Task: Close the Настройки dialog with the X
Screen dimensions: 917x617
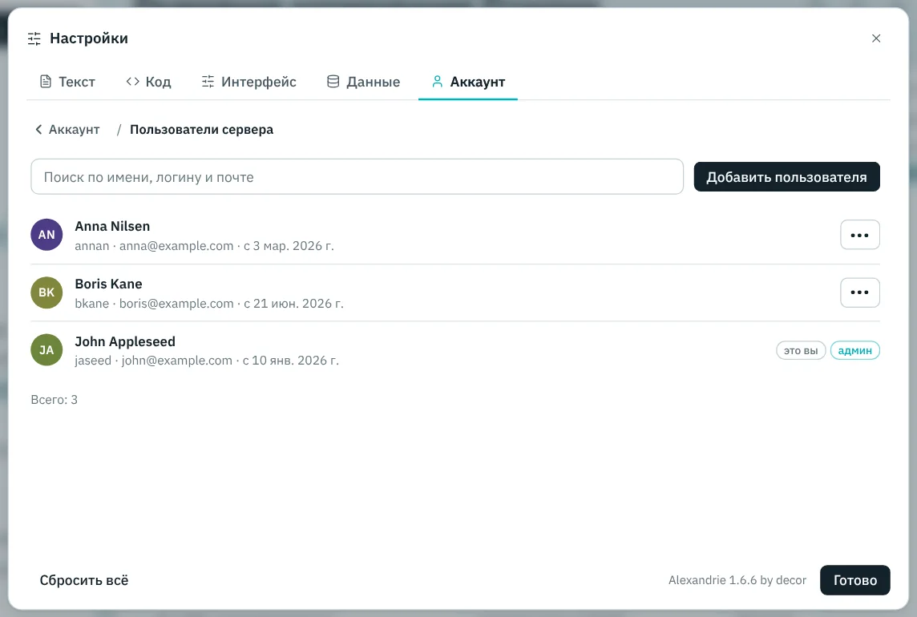Action: pyautogui.click(x=875, y=38)
